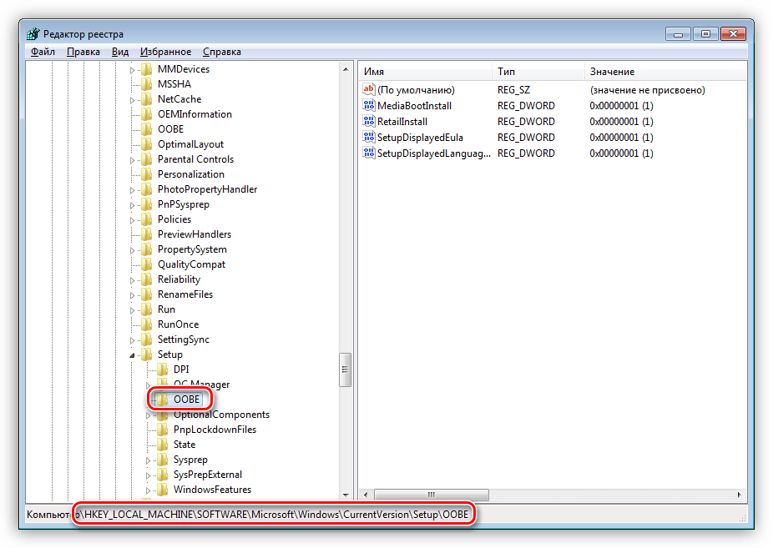The width and height of the screenshot is (773, 548).
Task: Select the OOBE key under Setup
Action: pos(186,400)
